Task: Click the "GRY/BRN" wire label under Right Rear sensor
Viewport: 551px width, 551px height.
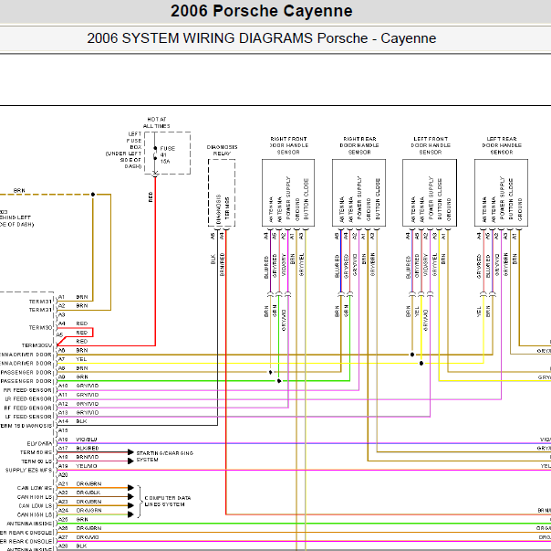Action: (372, 264)
